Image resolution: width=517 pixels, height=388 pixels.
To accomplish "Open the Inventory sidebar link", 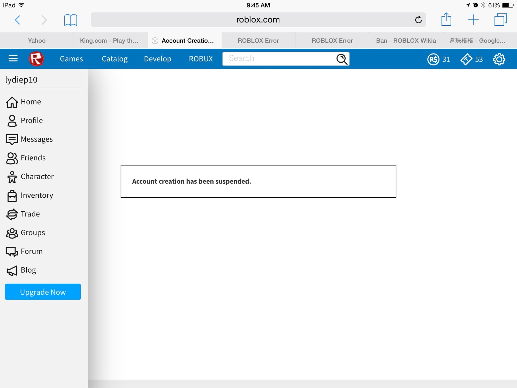I will pyautogui.click(x=37, y=195).
